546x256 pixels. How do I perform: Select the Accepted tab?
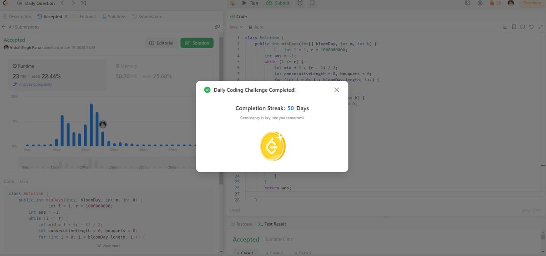click(50, 16)
